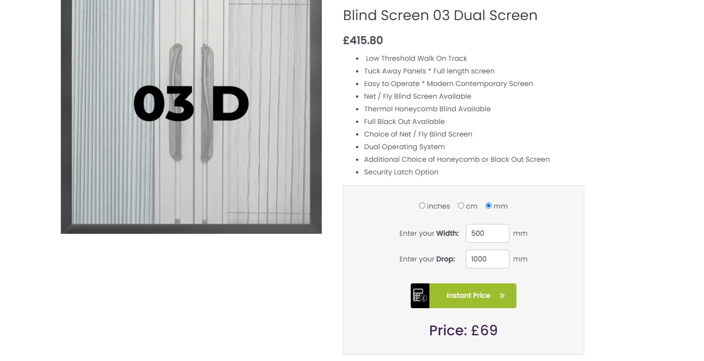704x361 pixels.
Task: Select the mm unit radio button
Action: (488, 206)
